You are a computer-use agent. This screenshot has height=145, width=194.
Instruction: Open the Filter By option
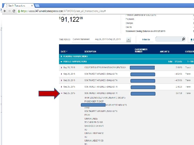click(x=146, y=39)
